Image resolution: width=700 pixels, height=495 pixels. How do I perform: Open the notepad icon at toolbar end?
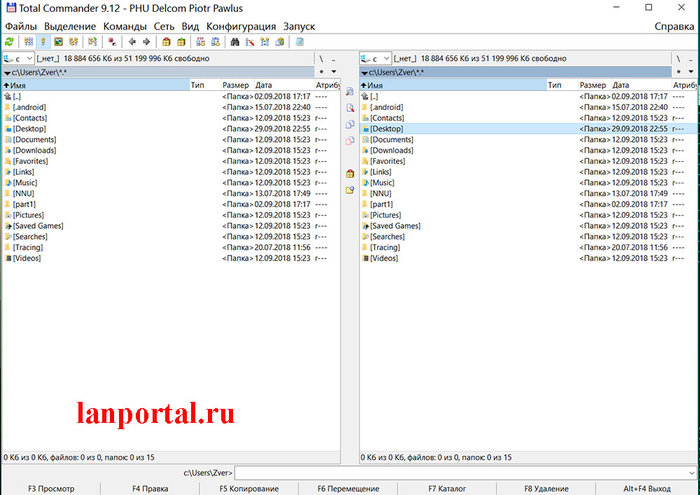point(299,42)
